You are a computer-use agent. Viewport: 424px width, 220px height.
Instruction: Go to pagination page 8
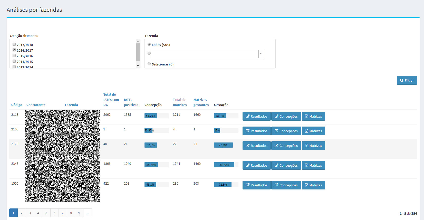(71, 213)
